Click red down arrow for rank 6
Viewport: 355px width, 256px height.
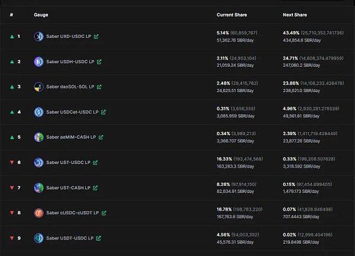coord(12,162)
